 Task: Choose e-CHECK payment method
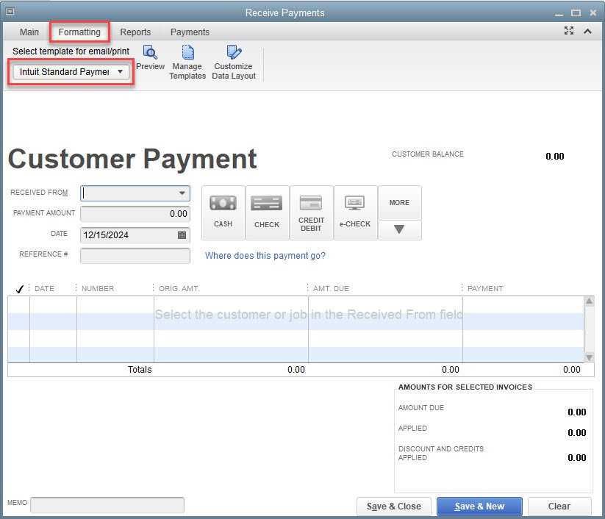click(x=355, y=212)
